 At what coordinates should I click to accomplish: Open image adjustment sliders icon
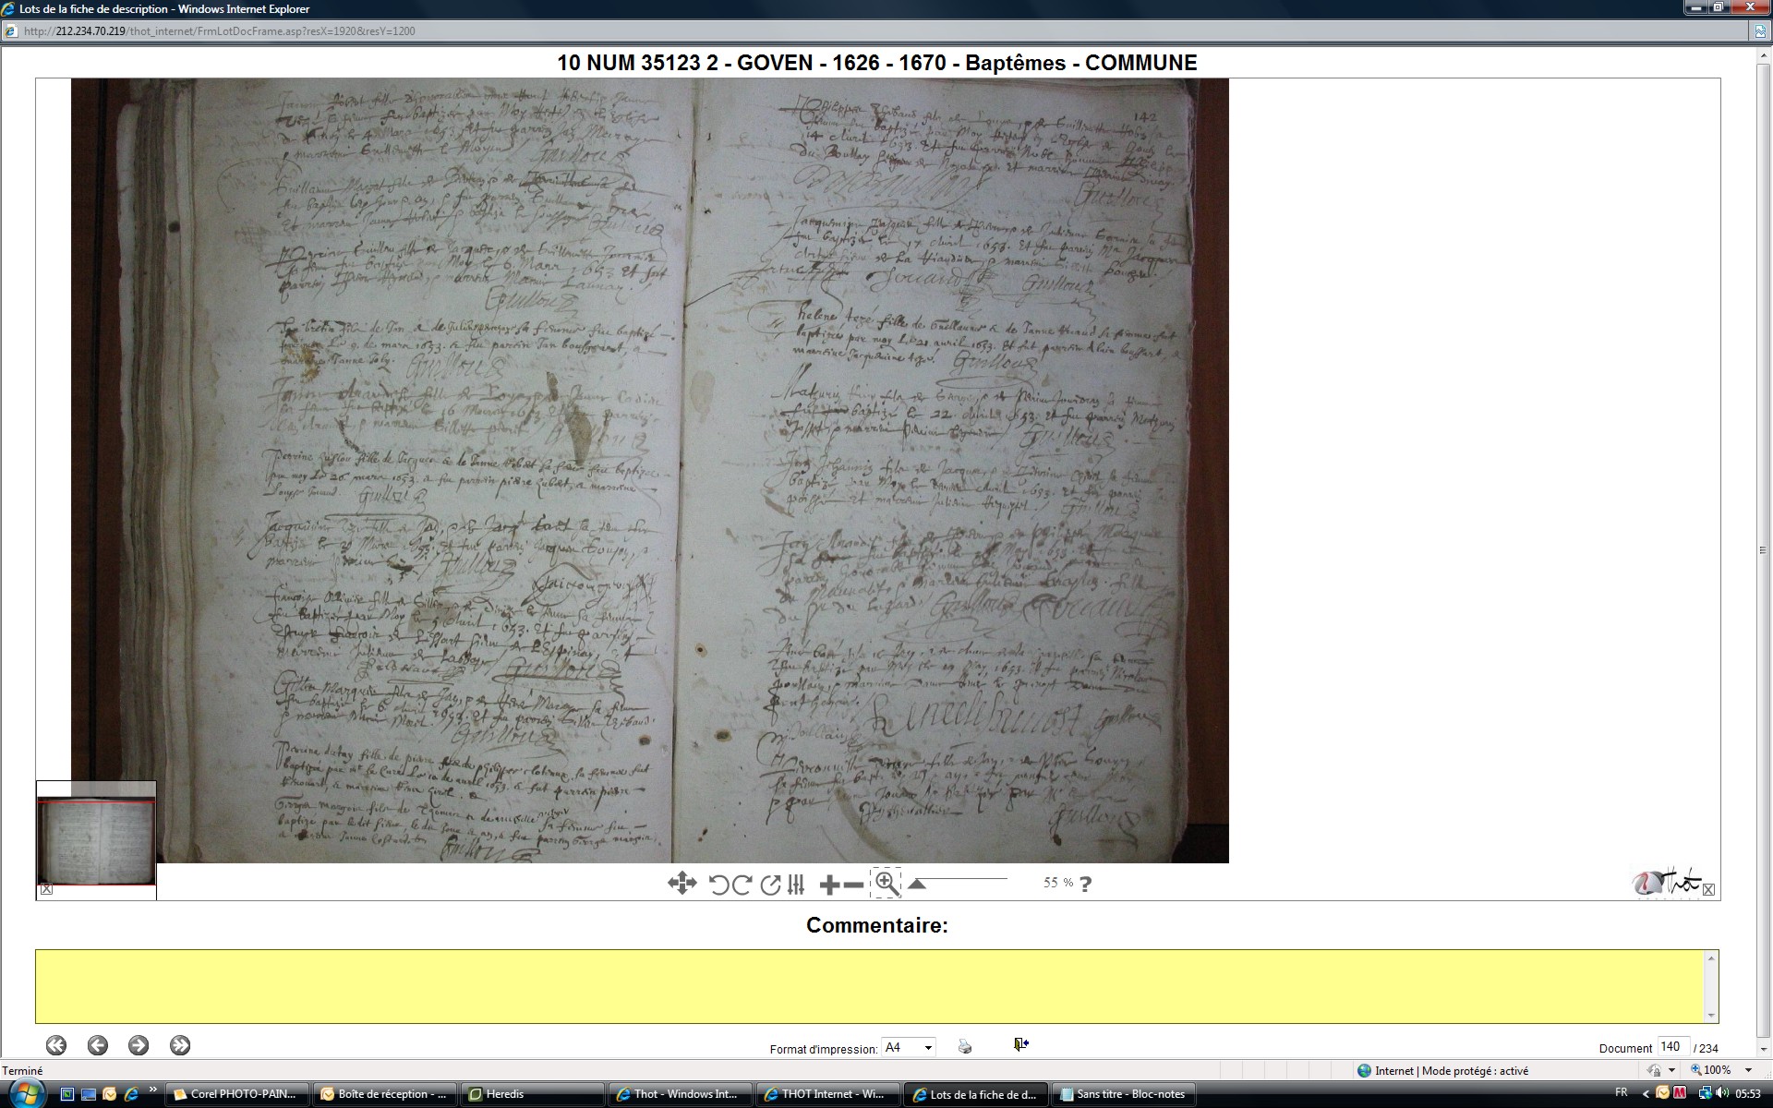tap(796, 885)
